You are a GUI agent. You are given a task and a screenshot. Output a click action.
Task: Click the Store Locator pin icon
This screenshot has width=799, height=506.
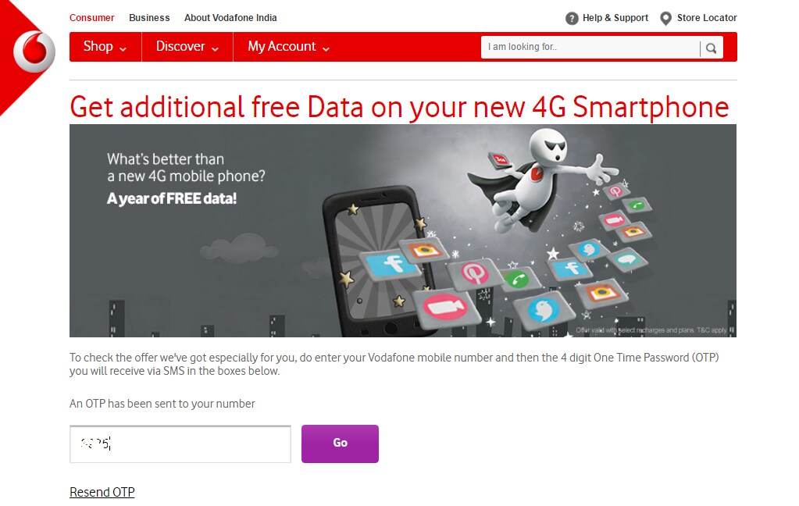(x=665, y=19)
